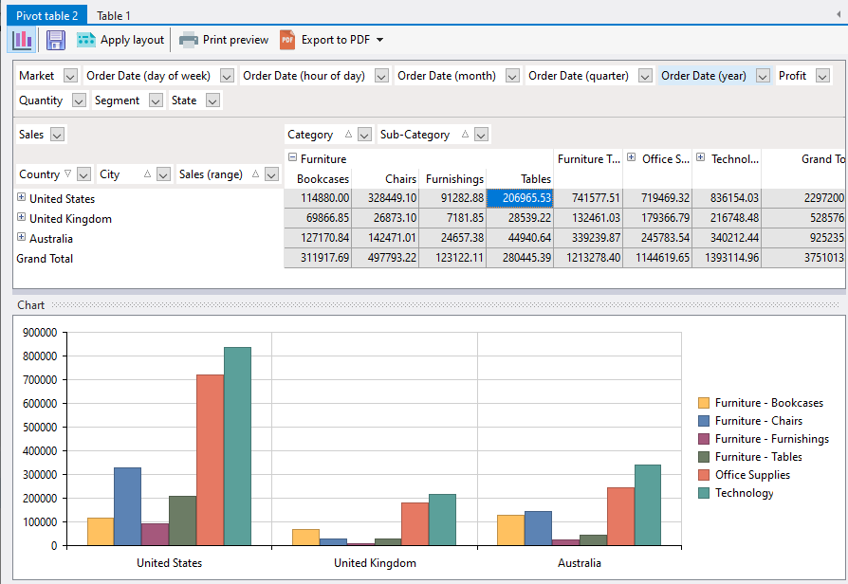Sort the Category field triangle icon
Viewport: 848px width, 584px height.
pyautogui.click(x=349, y=135)
